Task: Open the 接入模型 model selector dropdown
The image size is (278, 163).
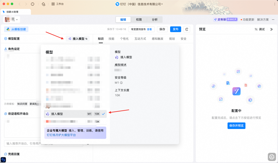Action: (78, 39)
